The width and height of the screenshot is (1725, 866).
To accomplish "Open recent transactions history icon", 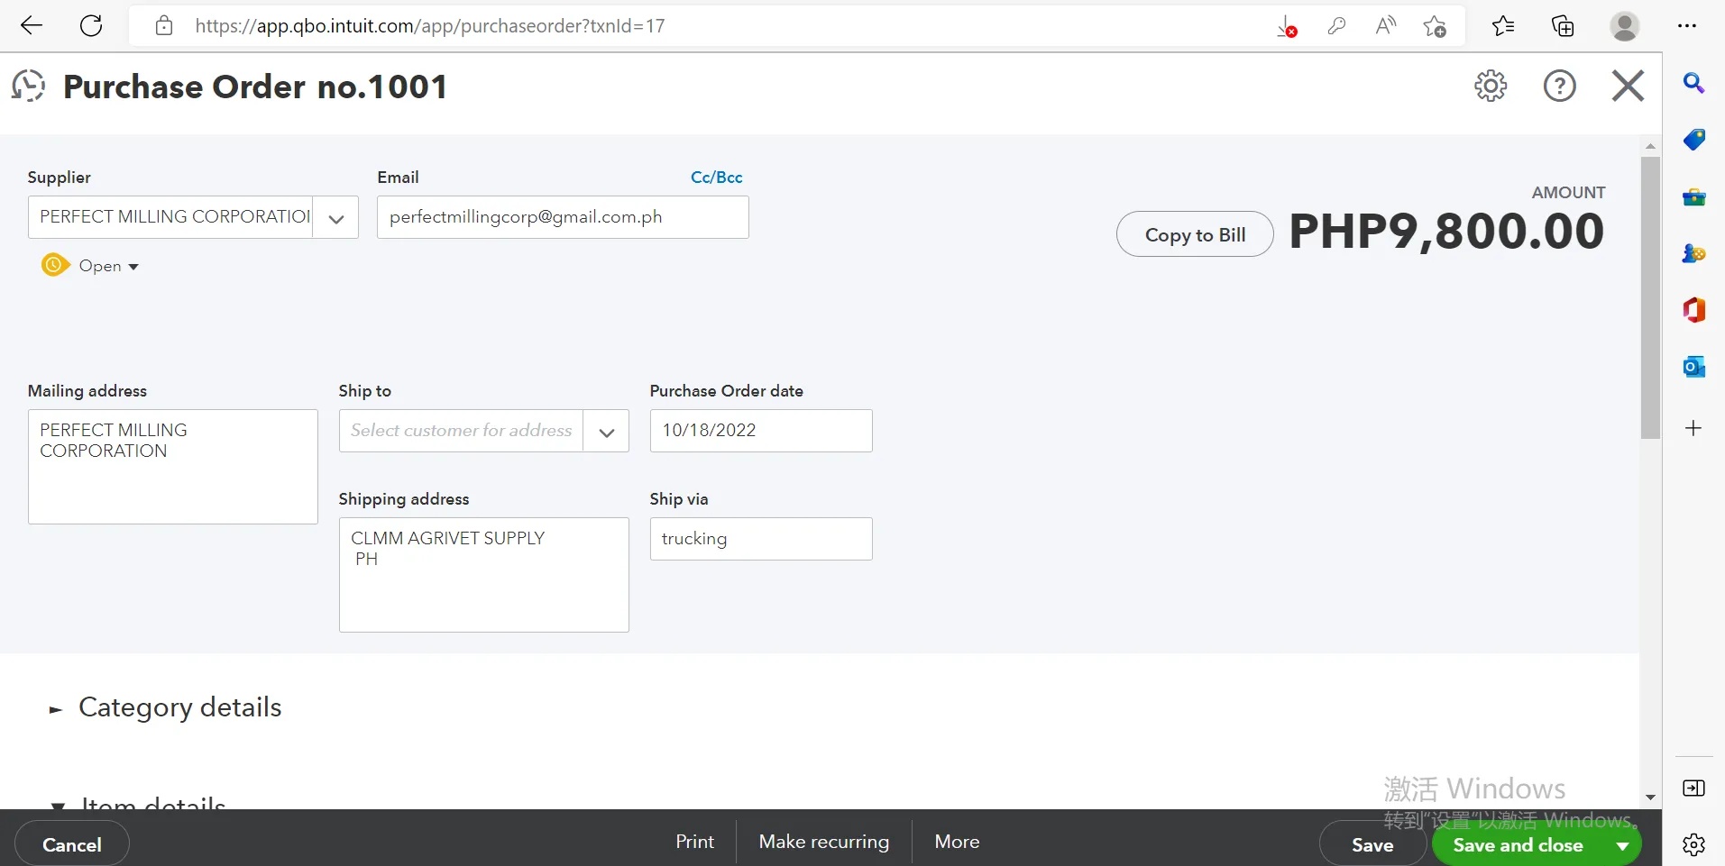I will (29, 86).
